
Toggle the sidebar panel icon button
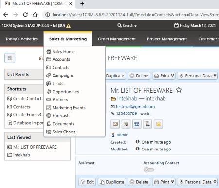10,58
